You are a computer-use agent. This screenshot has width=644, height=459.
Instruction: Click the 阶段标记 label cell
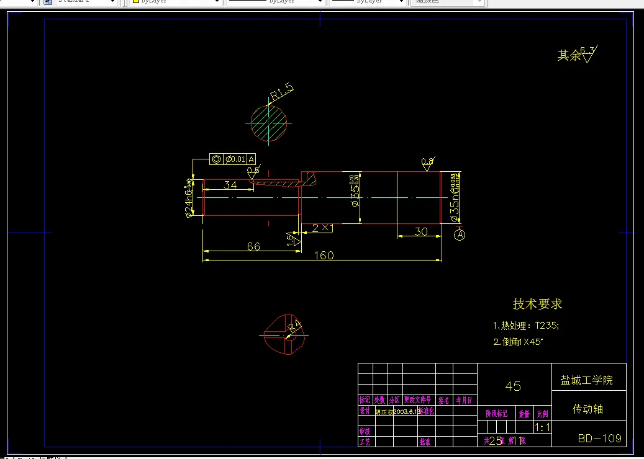(497, 414)
